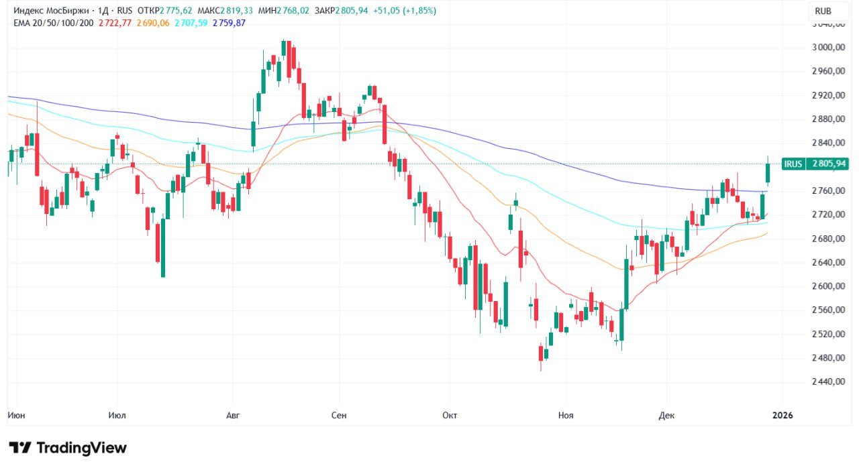The height and width of the screenshot is (470, 859).
Task: Click the blue EMA value 2 759,87
Action: pyautogui.click(x=230, y=23)
